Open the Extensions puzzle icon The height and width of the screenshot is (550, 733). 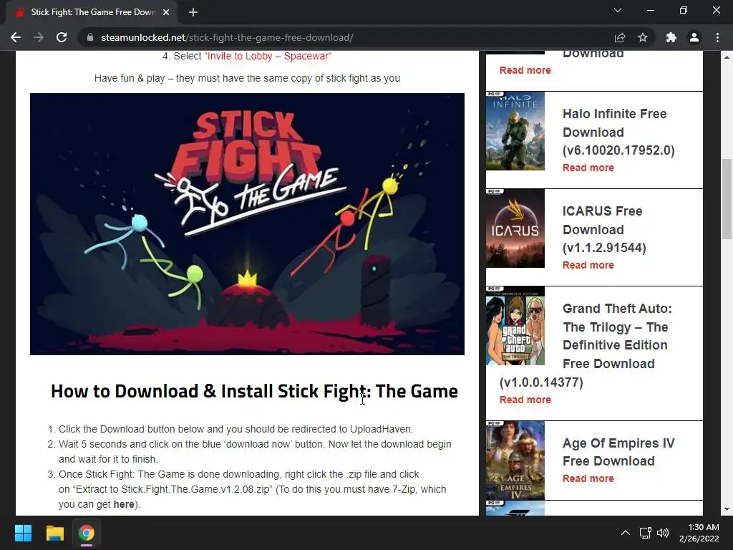coord(671,37)
